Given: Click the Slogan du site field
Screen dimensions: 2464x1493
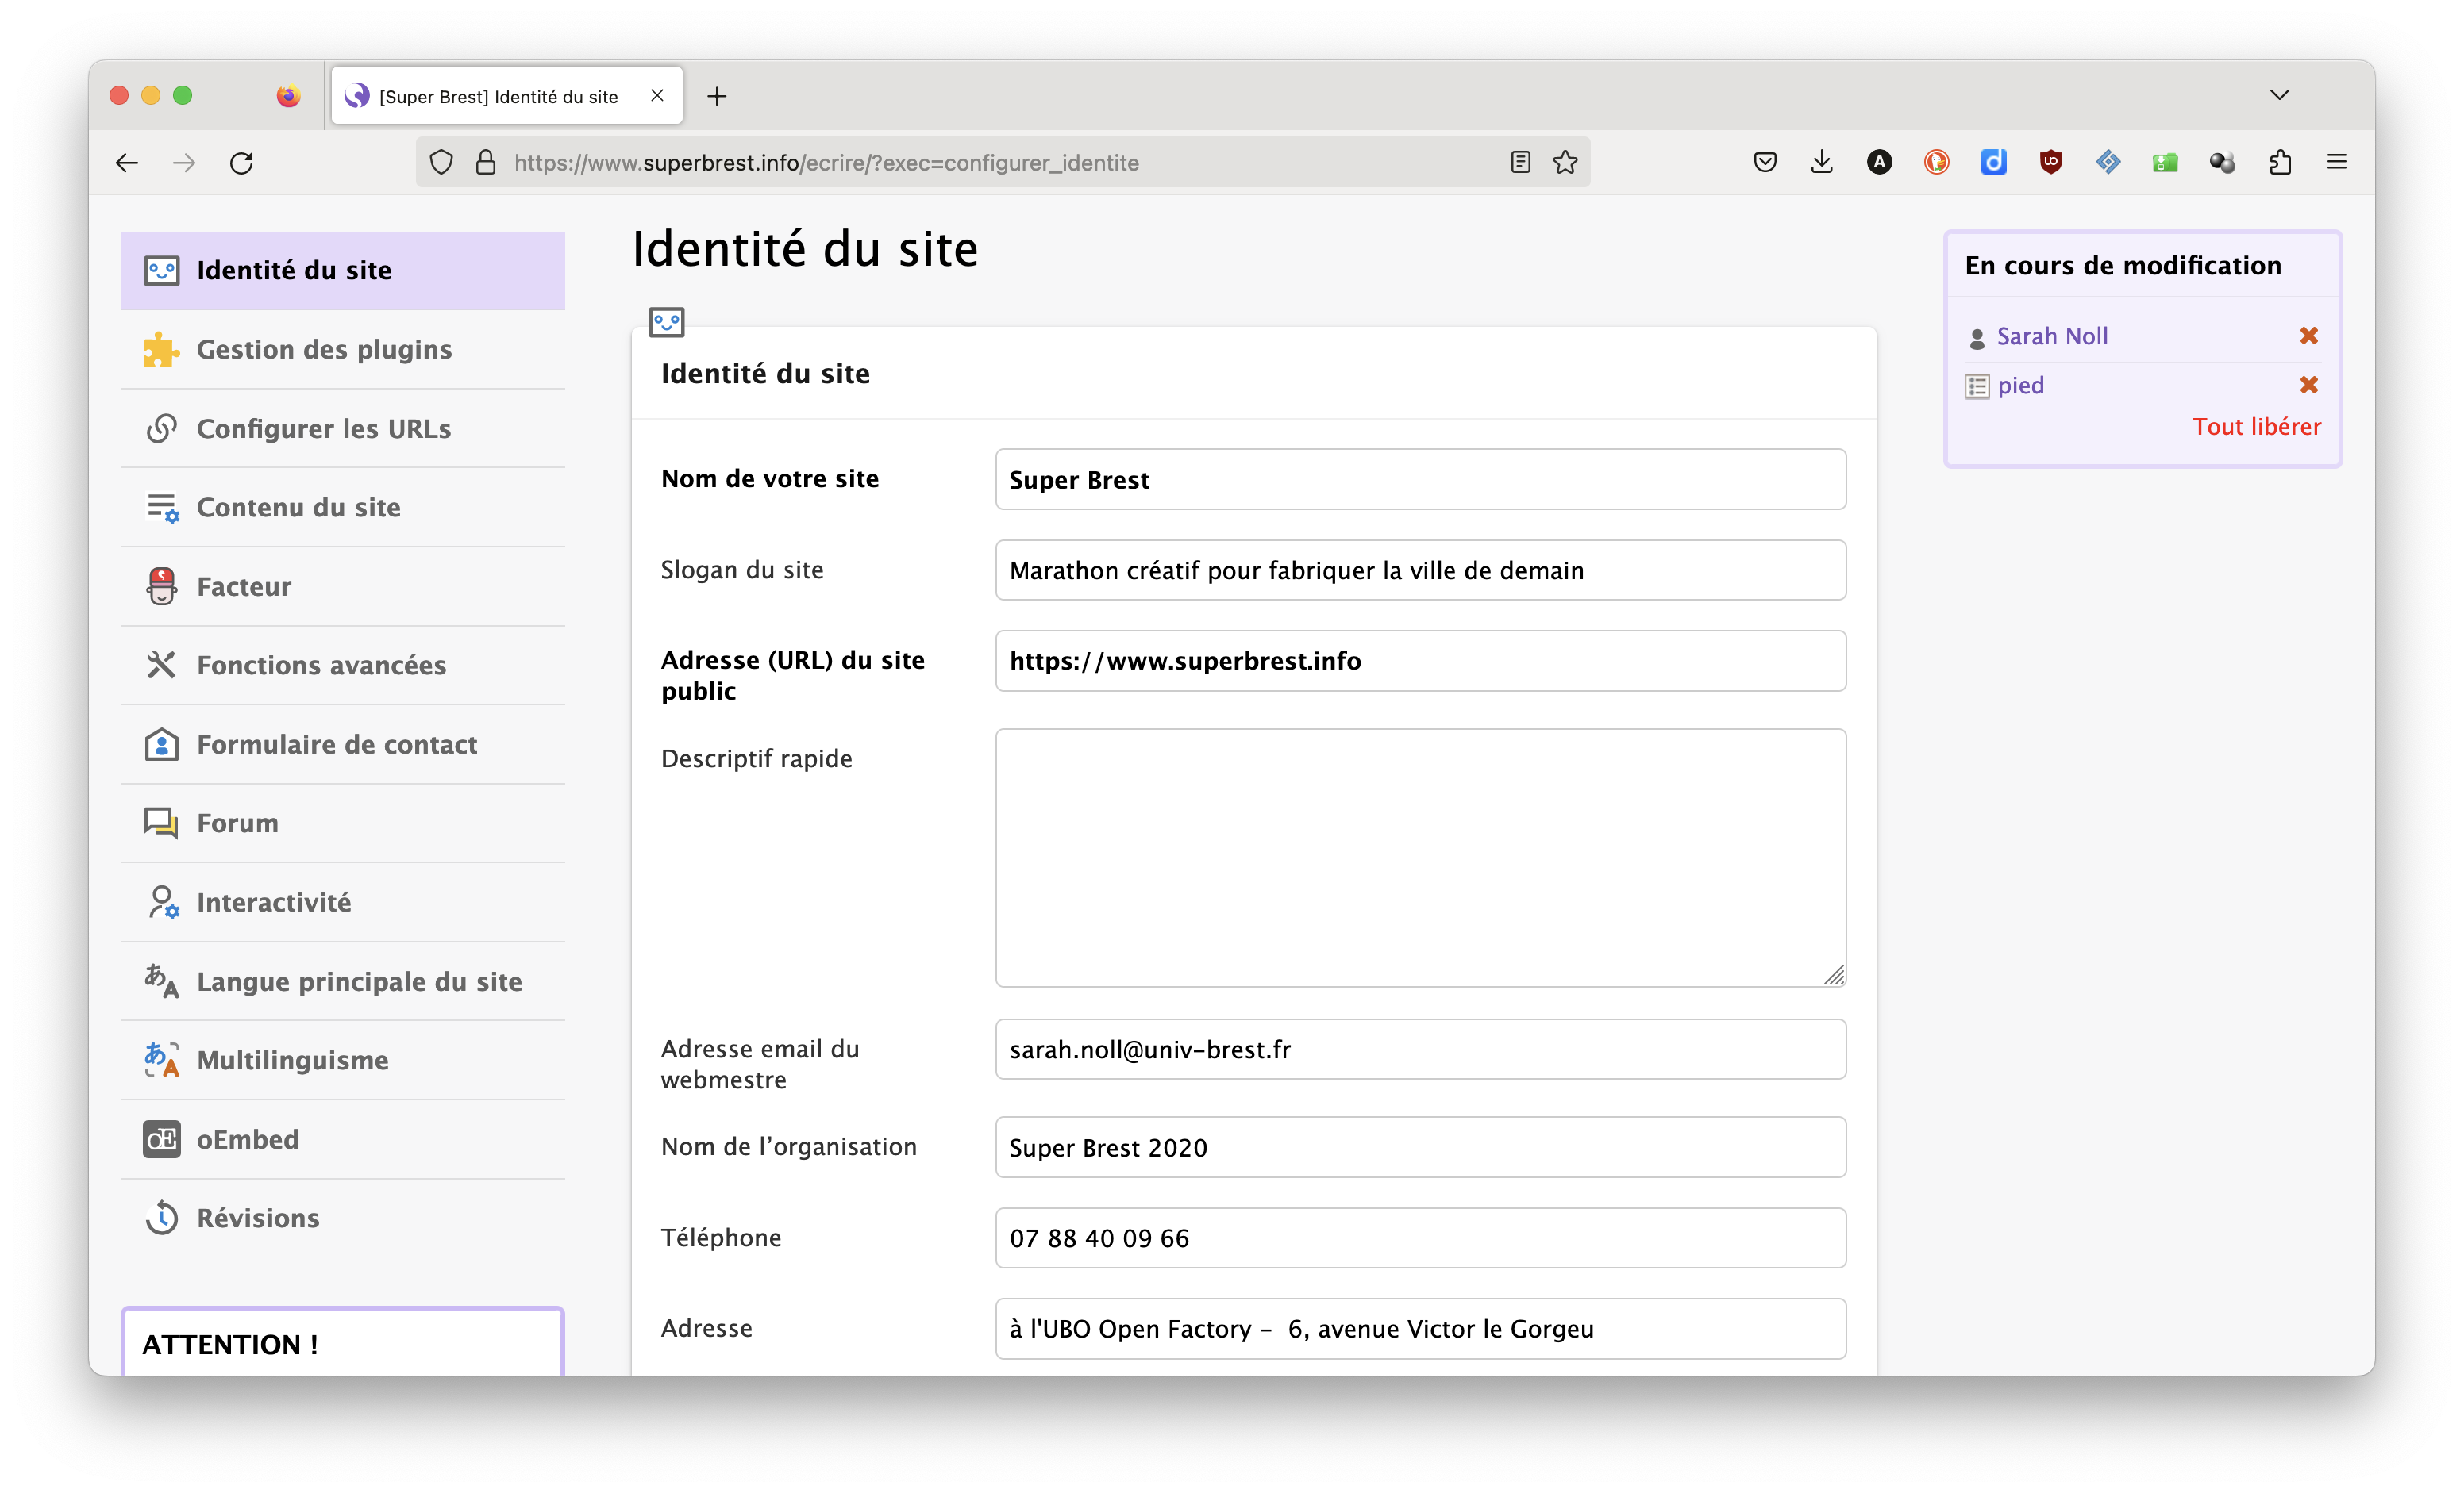Looking at the screenshot, I should pos(1420,570).
